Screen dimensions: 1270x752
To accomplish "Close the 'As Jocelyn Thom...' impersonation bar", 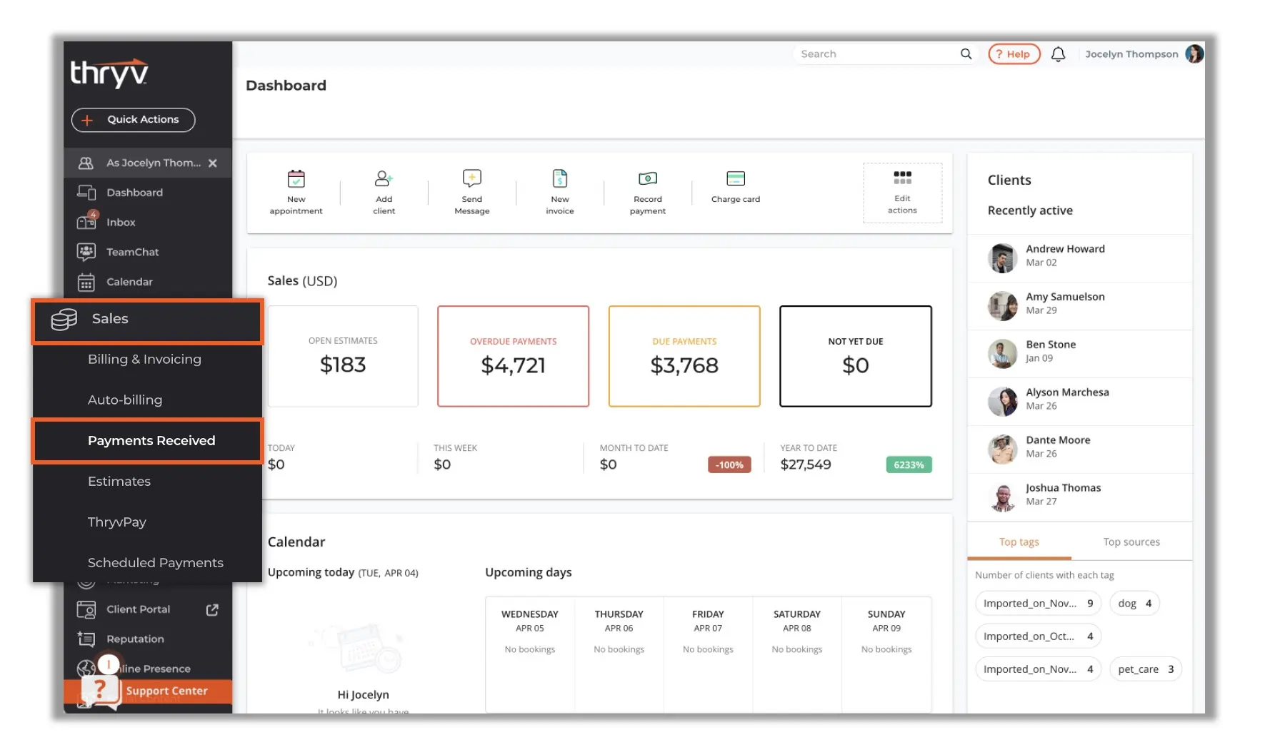I will click(x=213, y=163).
